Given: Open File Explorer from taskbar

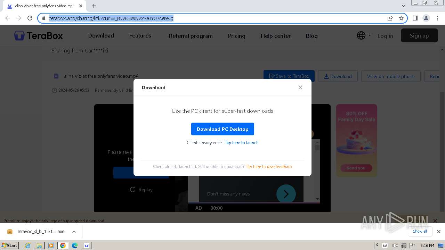Looking at the screenshot, I should (x=39, y=245).
